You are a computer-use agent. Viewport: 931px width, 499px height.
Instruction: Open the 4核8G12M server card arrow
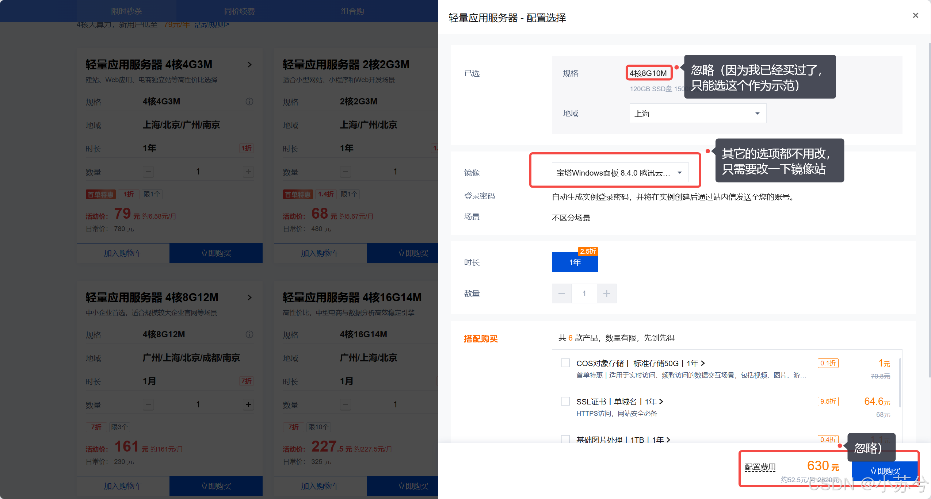click(x=249, y=298)
